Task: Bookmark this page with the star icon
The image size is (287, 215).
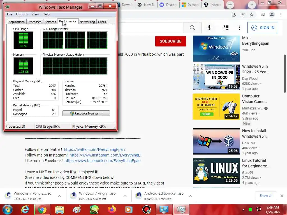Action: (252, 15)
